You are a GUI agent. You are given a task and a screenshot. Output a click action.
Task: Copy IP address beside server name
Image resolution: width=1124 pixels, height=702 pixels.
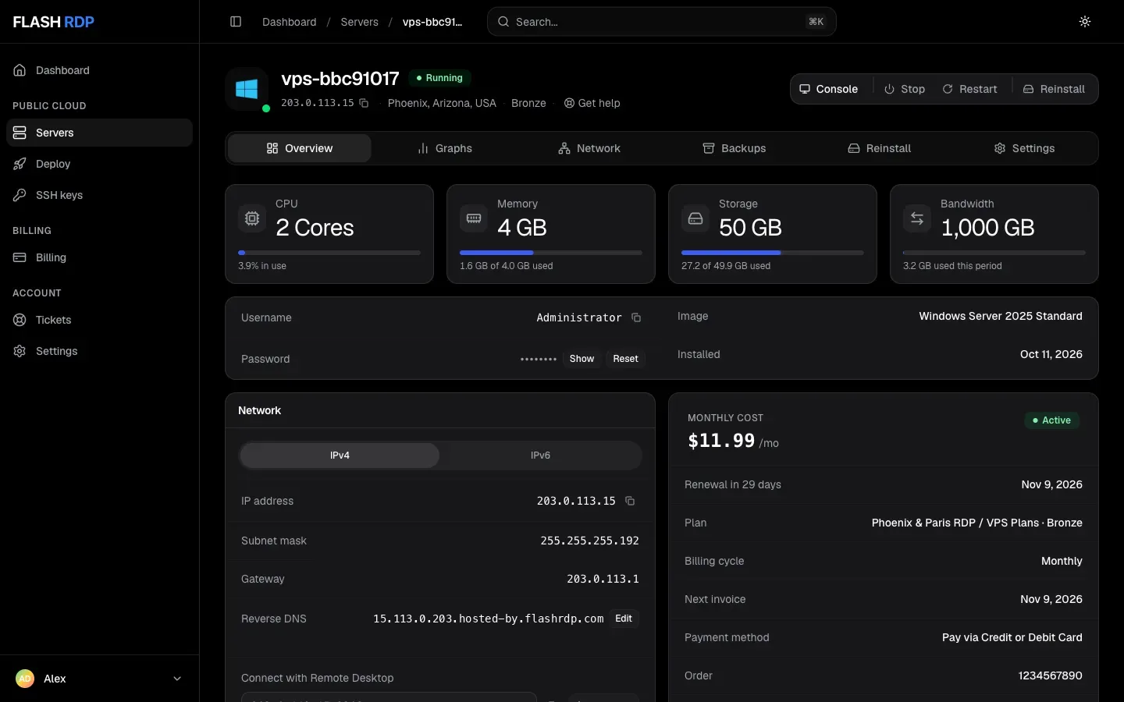point(364,103)
